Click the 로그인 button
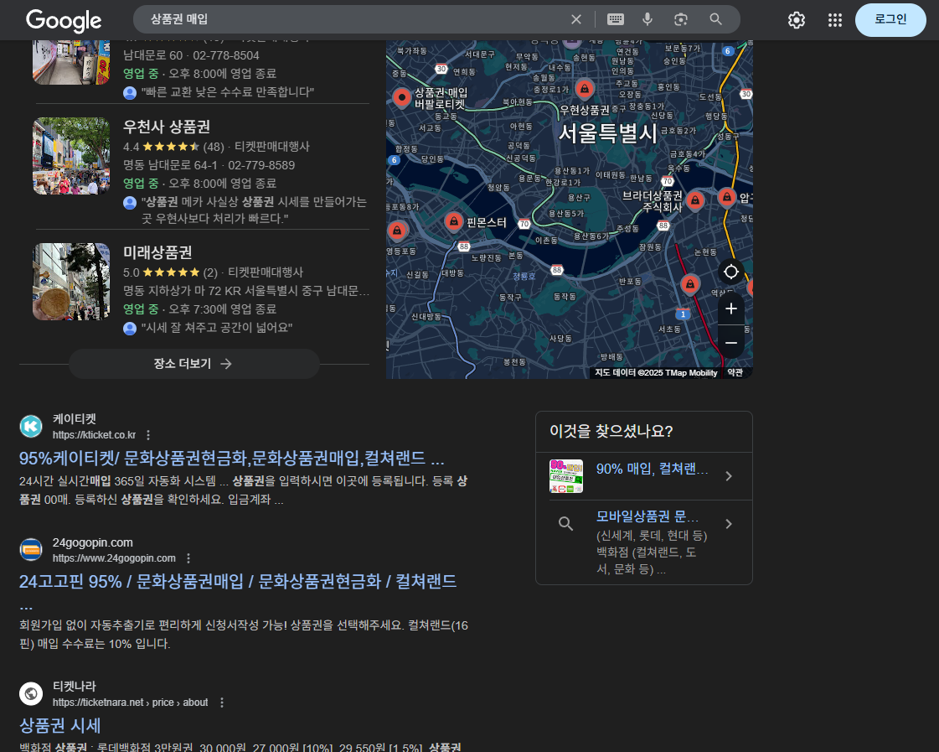The height and width of the screenshot is (752, 939). (x=890, y=20)
